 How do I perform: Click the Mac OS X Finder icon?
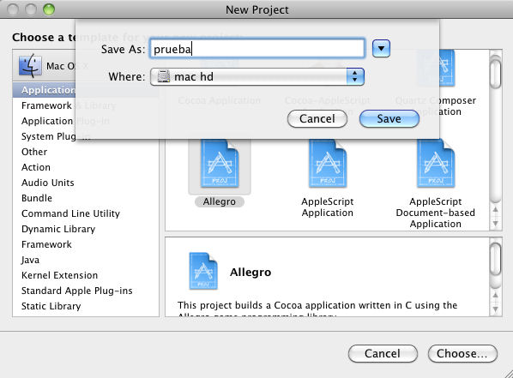pyautogui.click(x=30, y=66)
